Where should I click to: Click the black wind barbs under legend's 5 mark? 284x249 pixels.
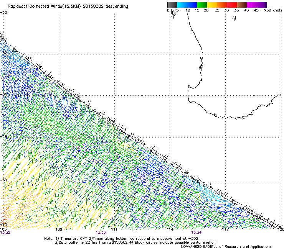(173, 14)
